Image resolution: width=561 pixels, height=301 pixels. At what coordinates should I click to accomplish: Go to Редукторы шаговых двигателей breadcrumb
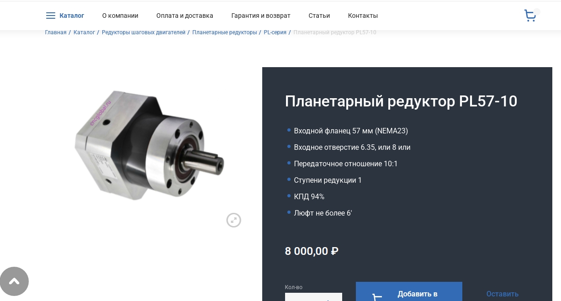coord(143,32)
